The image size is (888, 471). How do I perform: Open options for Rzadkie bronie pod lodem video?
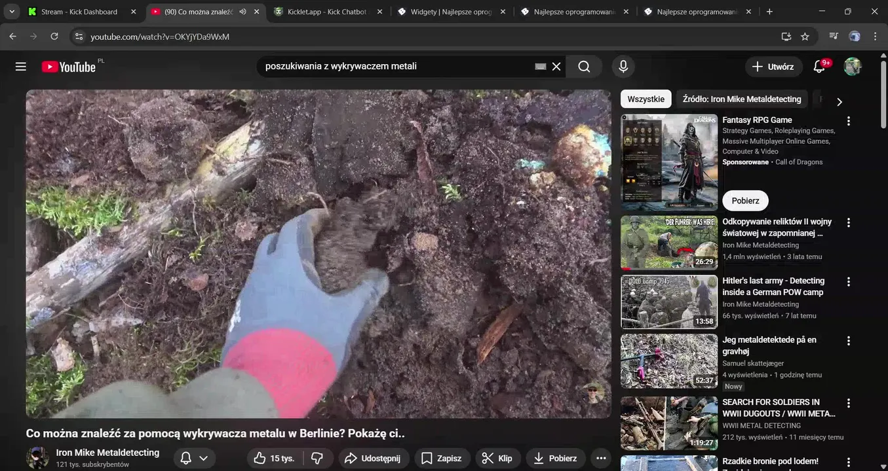pos(849,462)
